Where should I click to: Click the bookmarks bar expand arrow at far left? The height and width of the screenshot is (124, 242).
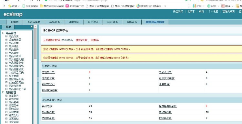coord(4,6)
